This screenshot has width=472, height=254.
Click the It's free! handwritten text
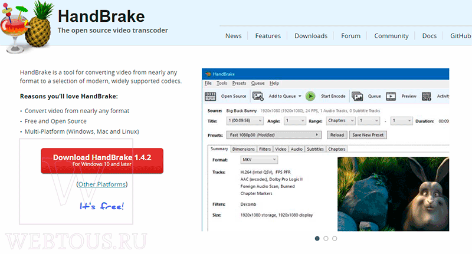(x=101, y=206)
